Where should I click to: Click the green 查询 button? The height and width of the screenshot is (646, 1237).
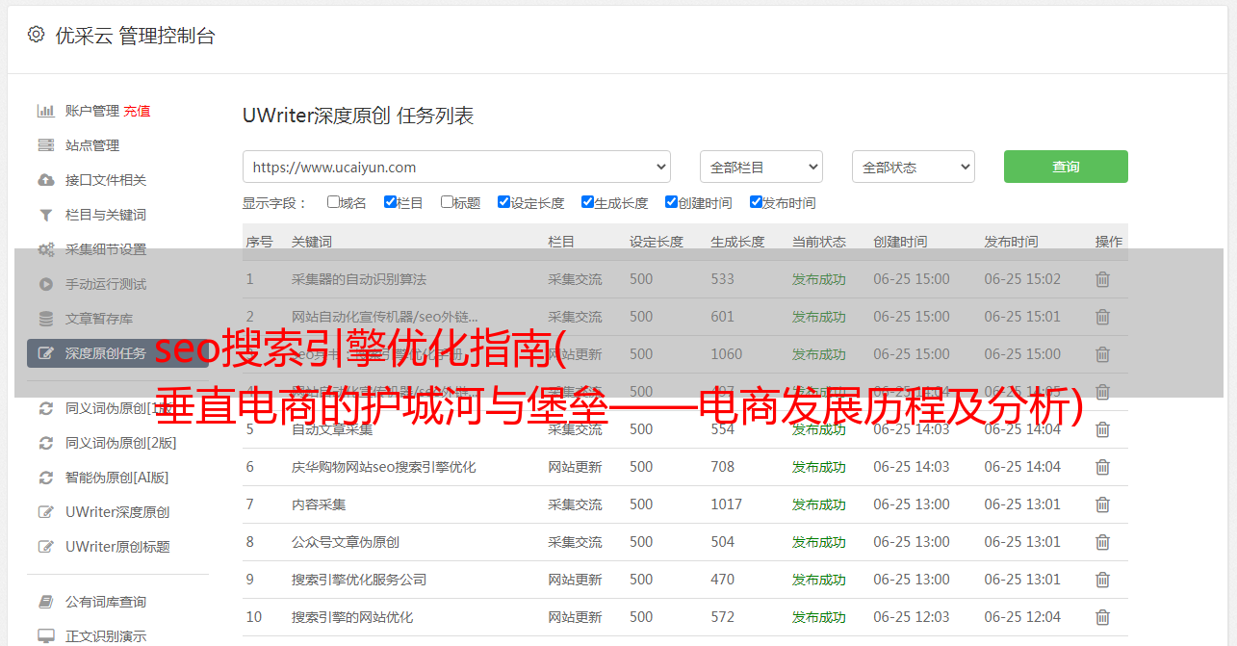tap(1066, 167)
